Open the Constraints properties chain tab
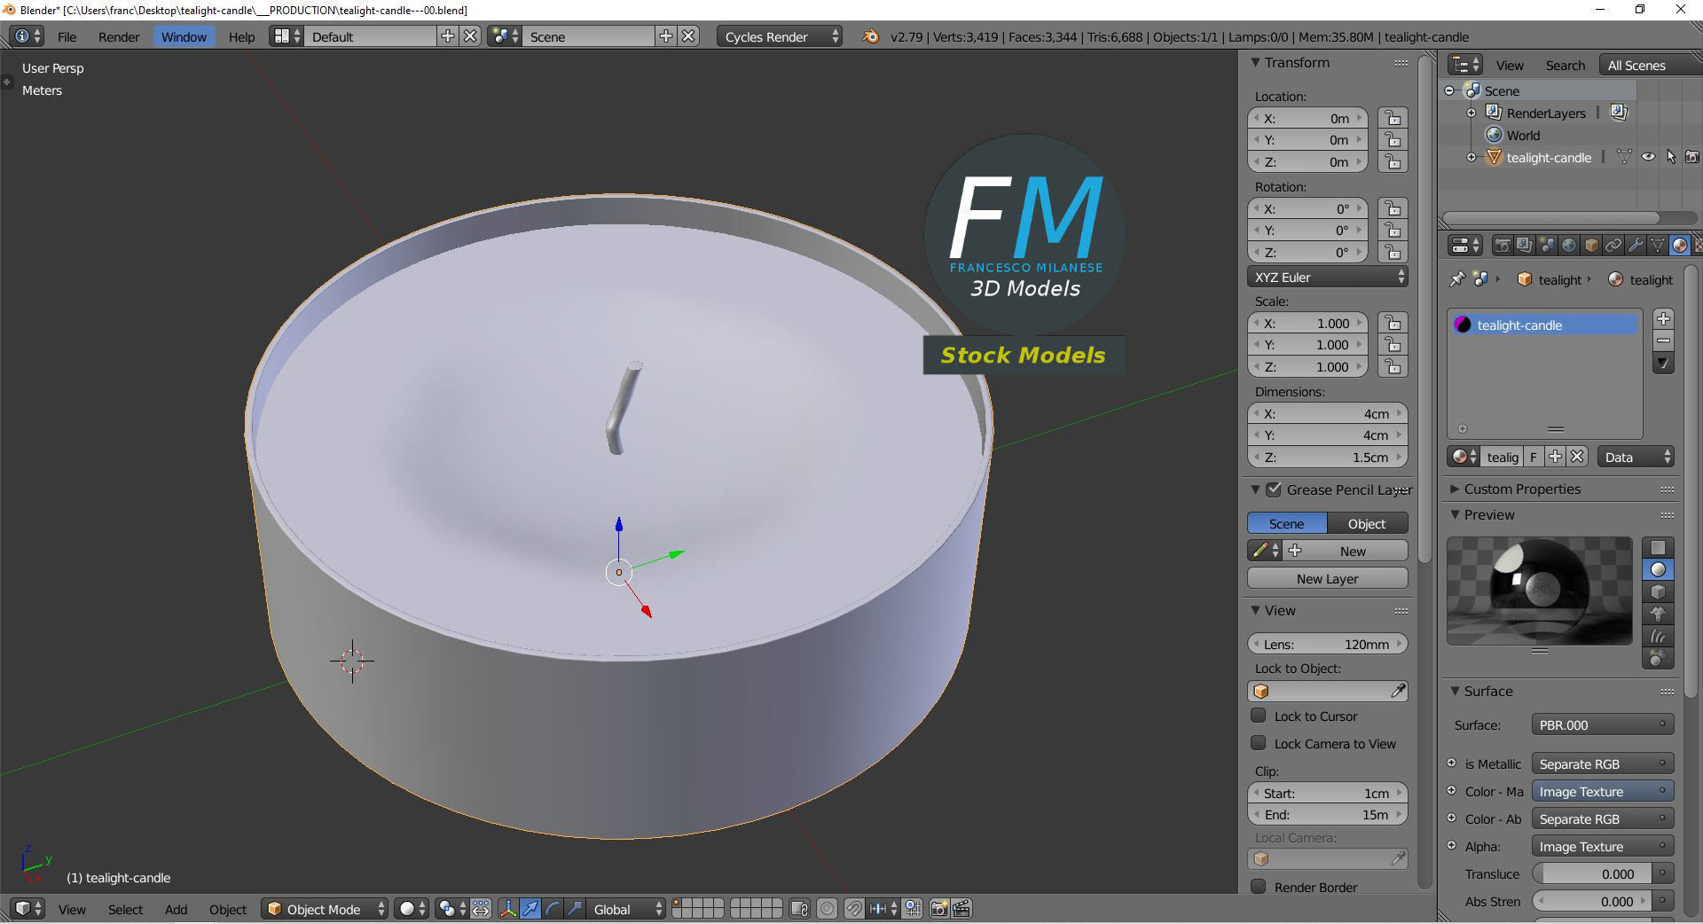Image resolution: width=1703 pixels, height=924 pixels. point(1613,246)
